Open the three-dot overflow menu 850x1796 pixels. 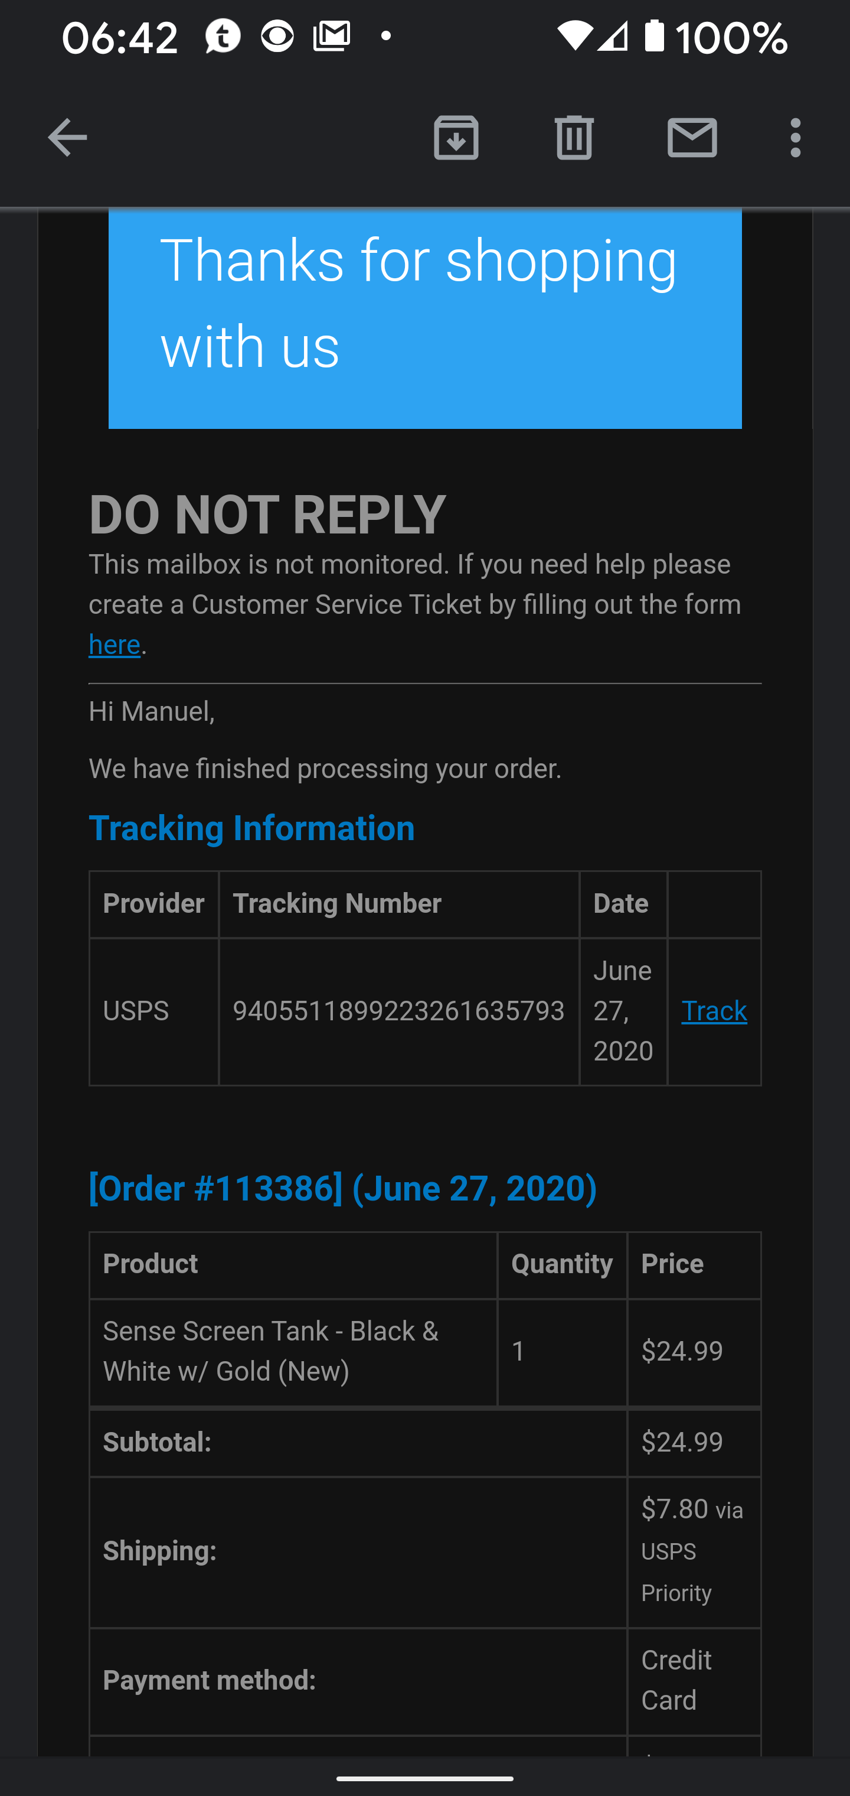tap(796, 137)
